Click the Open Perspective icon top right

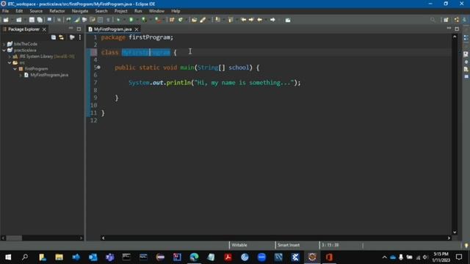pyautogui.click(x=446, y=20)
